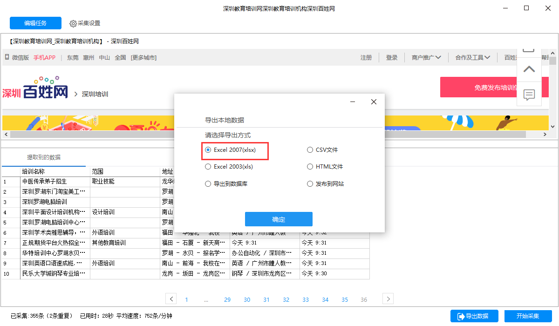
Task: Select row 深圳罗湖电脑培训
Action: click(55, 202)
